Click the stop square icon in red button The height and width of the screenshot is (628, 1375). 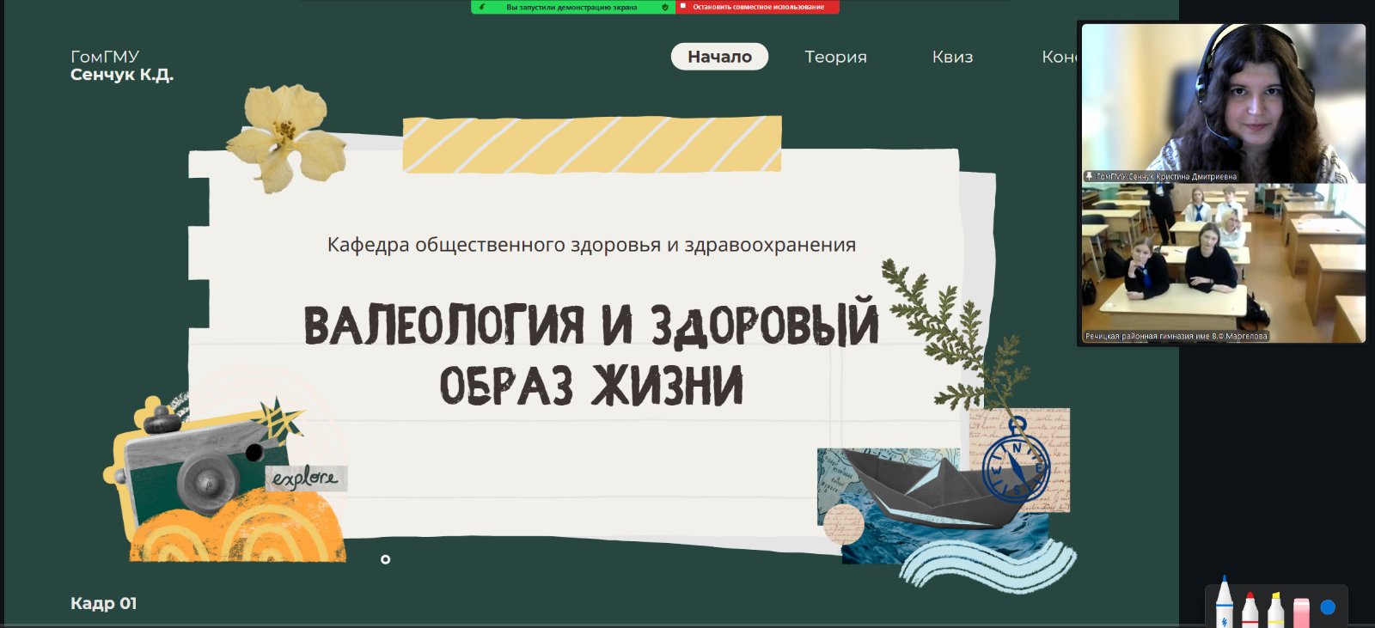[683, 7]
